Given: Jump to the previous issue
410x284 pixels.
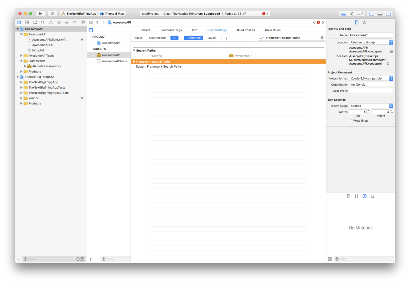Looking at the screenshot, I should click(314, 22).
